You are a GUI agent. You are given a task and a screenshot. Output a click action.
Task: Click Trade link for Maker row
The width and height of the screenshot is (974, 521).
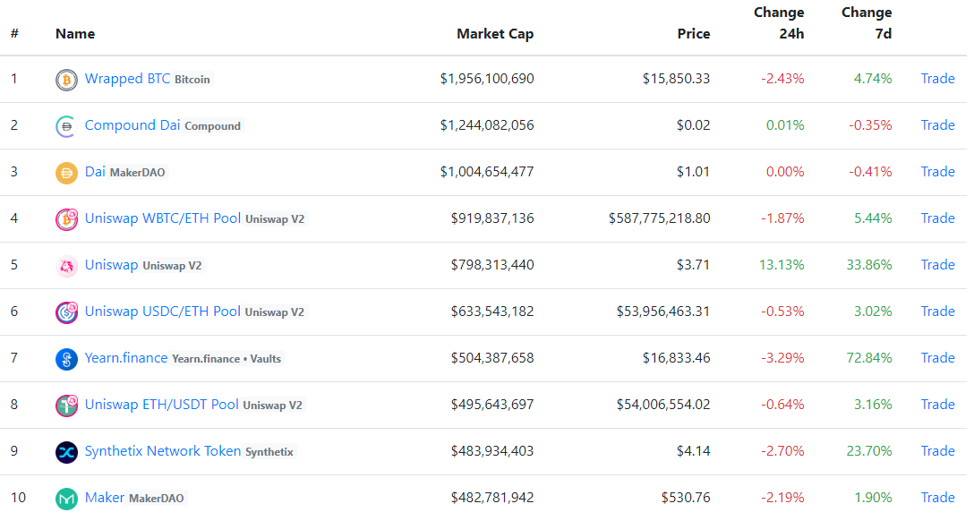click(937, 498)
